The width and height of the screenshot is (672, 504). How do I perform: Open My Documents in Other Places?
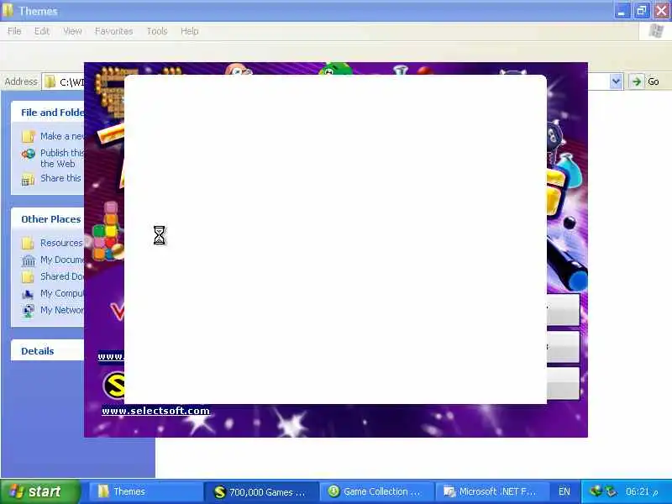coord(62,260)
